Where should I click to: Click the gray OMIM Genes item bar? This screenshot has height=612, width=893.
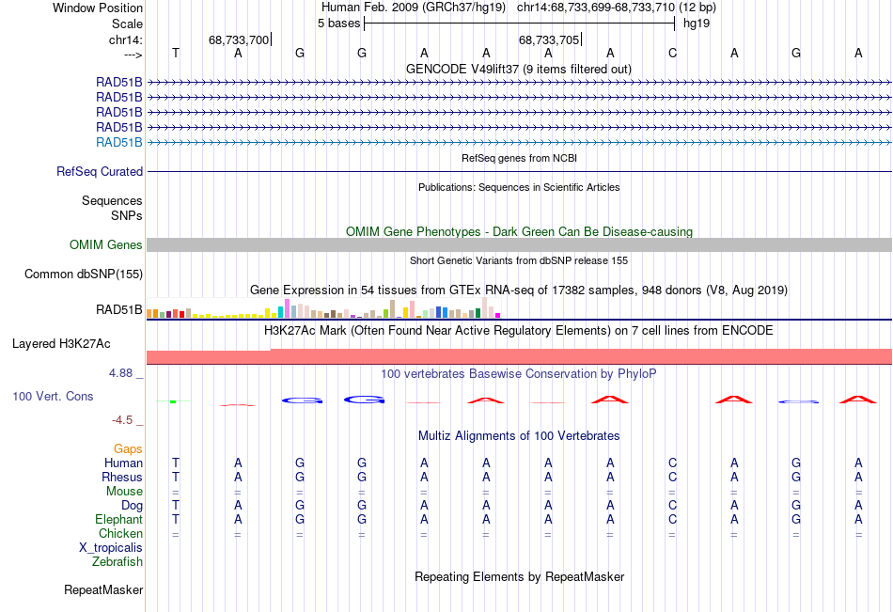click(x=519, y=245)
